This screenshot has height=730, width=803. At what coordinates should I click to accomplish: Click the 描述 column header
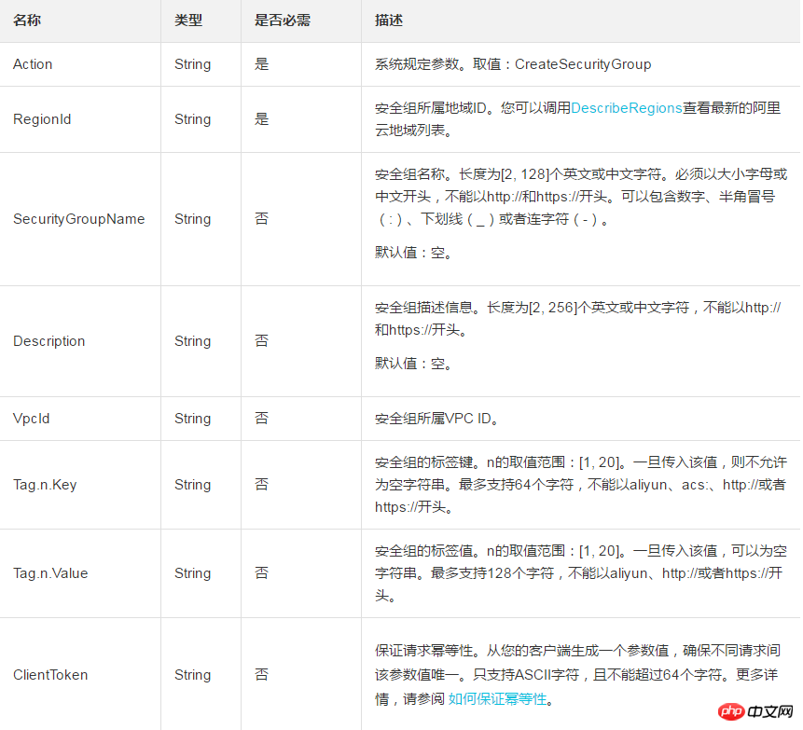pyautogui.click(x=389, y=21)
